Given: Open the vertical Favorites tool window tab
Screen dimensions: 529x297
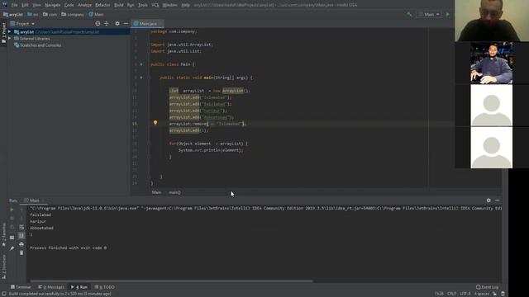Looking at the screenshot, I should tap(3, 234).
